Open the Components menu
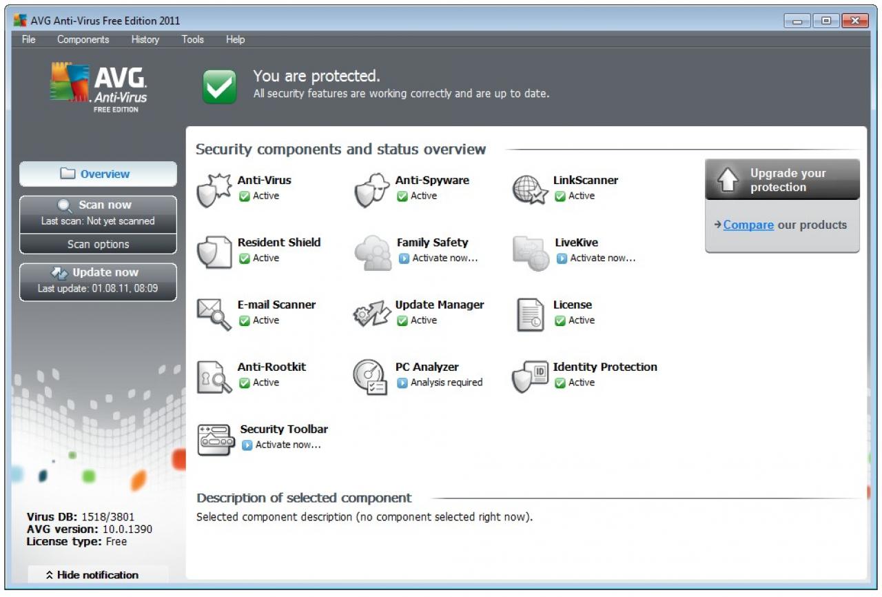 point(83,39)
